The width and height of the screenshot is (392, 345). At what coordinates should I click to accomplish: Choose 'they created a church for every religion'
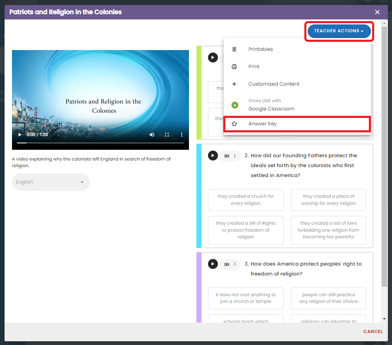coord(246,200)
